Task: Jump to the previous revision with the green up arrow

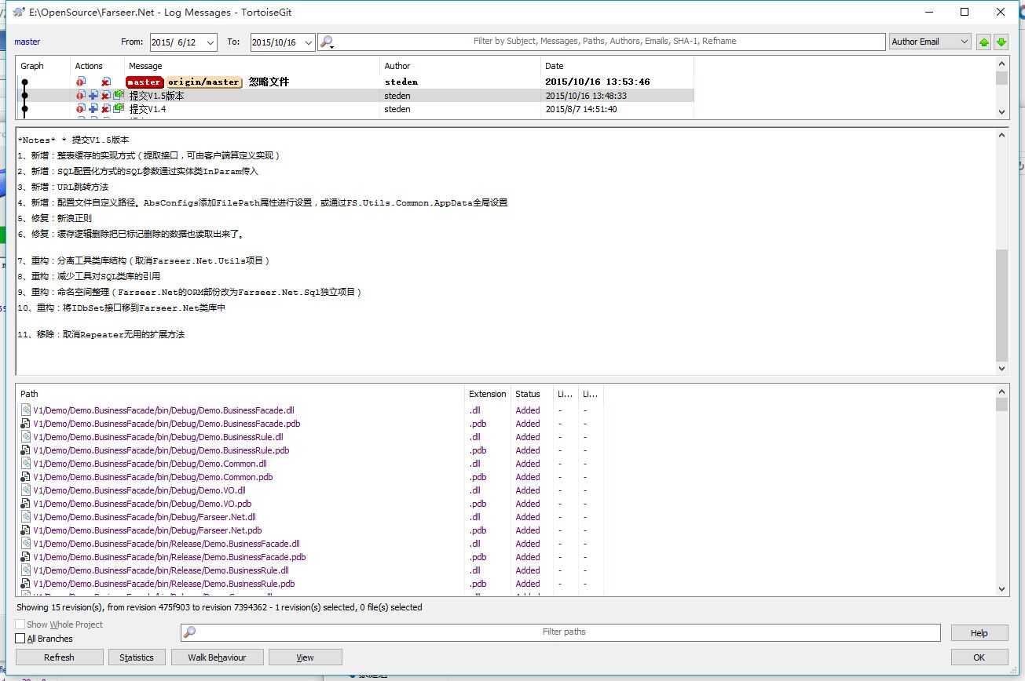Action: point(983,42)
